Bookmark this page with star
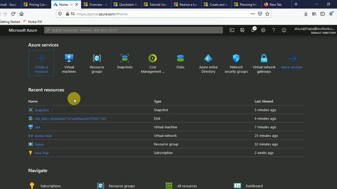This screenshot has height=189, width=337. (x=267, y=14)
